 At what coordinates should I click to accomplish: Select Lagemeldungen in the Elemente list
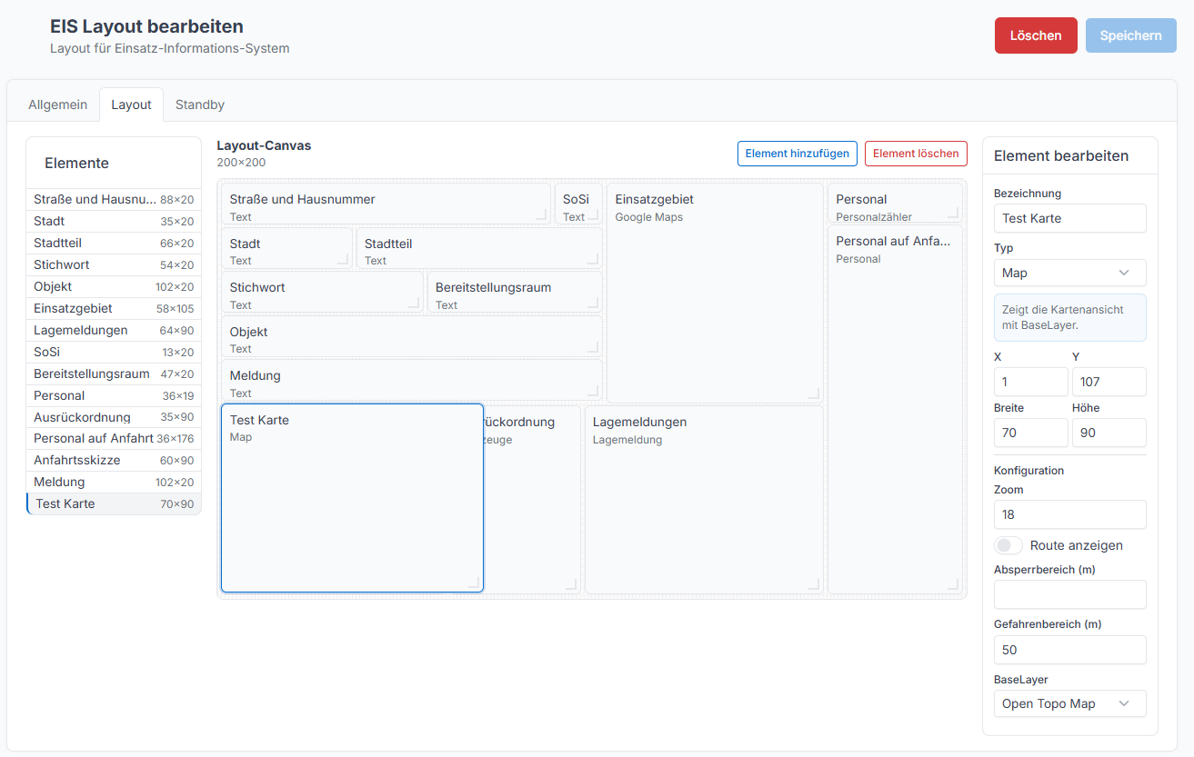tap(114, 330)
